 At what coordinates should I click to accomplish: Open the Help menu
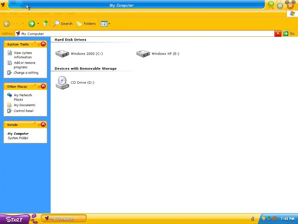coord(71,14)
